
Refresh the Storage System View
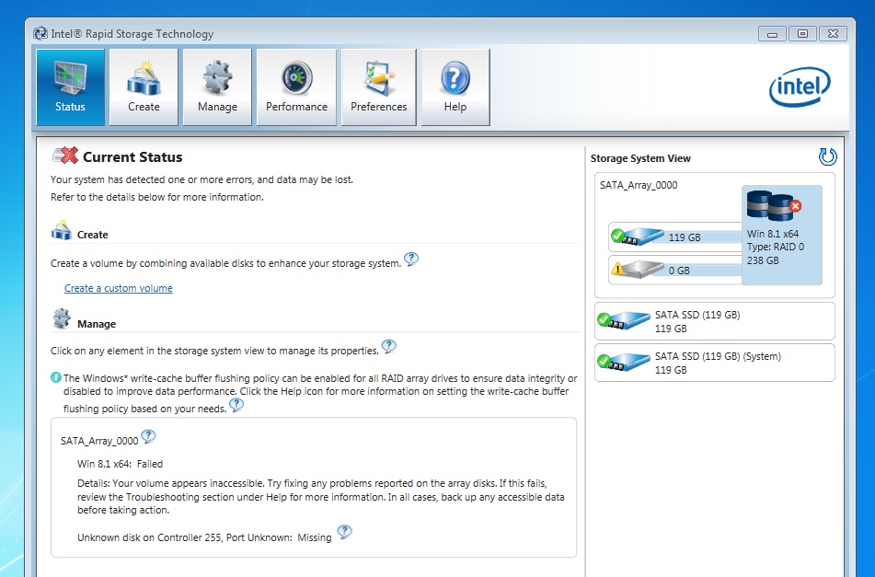(x=827, y=156)
